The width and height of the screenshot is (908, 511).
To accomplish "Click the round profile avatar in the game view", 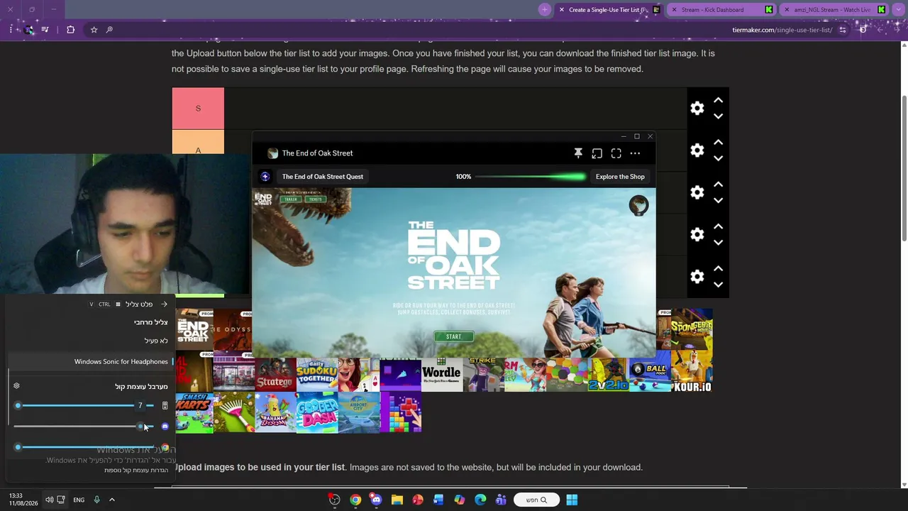I will 638,205.
